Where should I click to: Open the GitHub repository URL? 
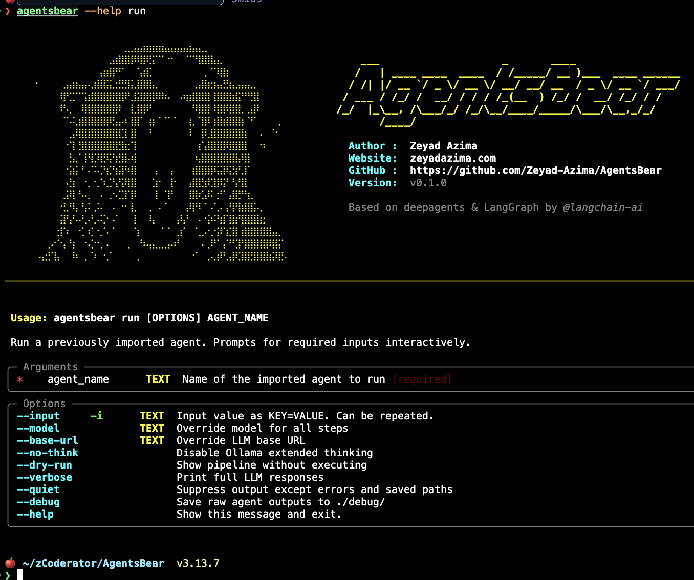pyautogui.click(x=535, y=170)
